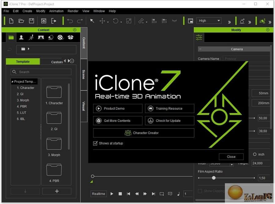This screenshot has width=275, height=204.
Task: Open the Rotate tool dropdown arrow
Action: 121,22
